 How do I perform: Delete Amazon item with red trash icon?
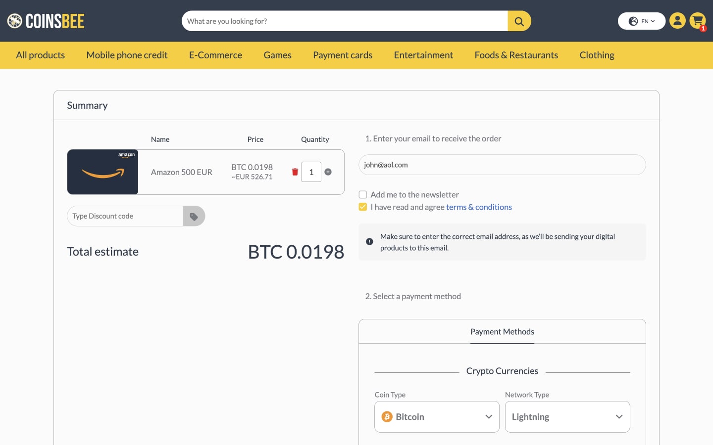click(x=295, y=172)
